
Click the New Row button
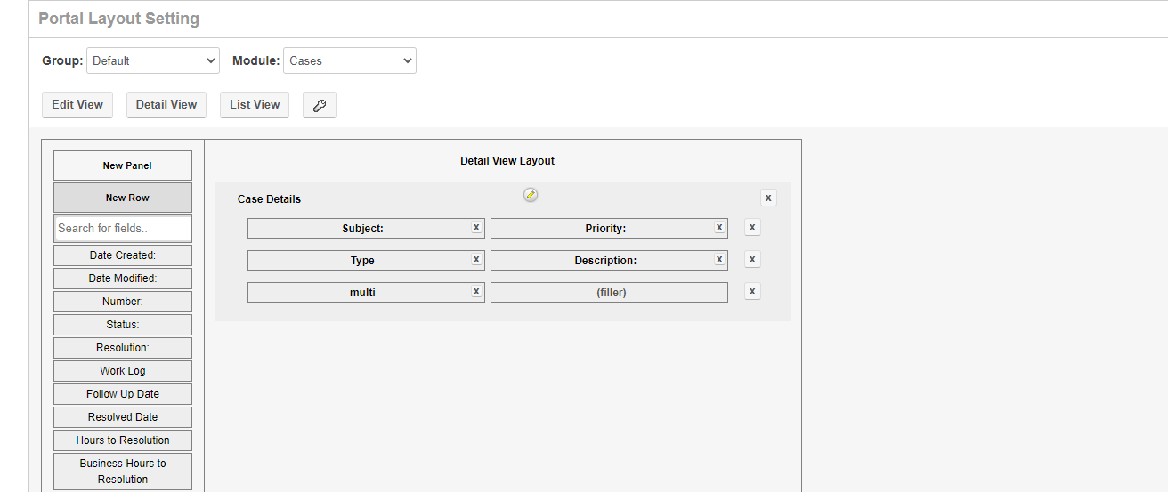(123, 198)
